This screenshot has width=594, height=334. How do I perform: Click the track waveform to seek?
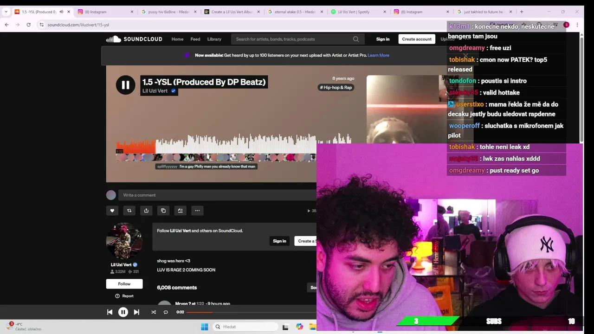pyautogui.click(x=234, y=144)
